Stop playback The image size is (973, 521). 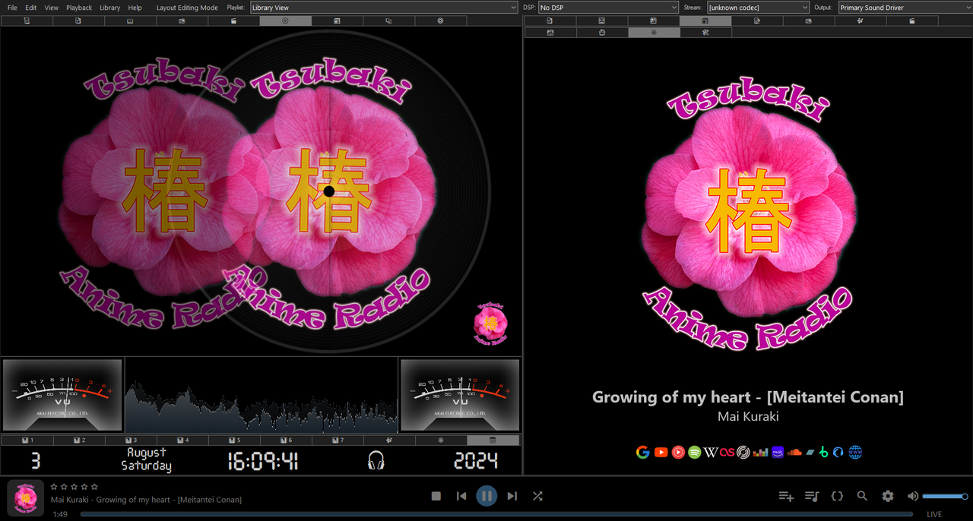(436, 496)
